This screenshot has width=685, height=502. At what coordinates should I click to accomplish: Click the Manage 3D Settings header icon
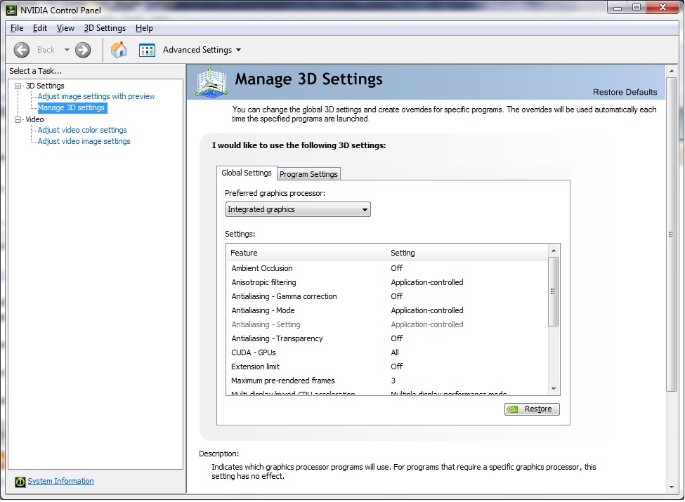point(211,82)
